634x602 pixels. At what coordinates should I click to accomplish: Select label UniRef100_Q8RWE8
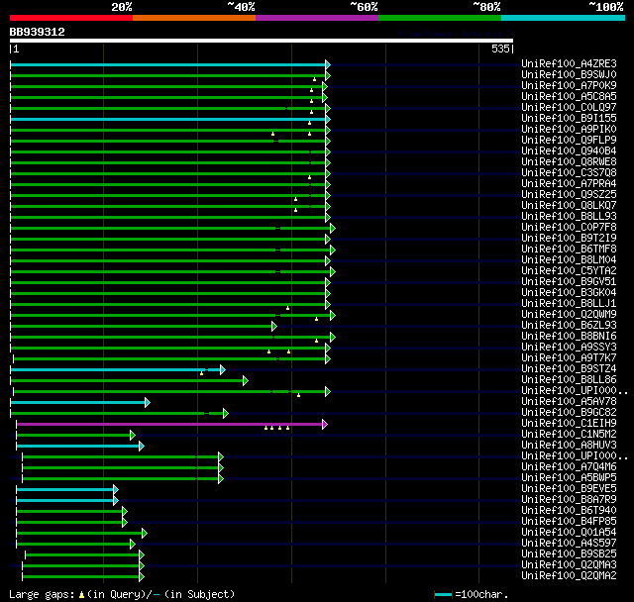[x=569, y=162]
